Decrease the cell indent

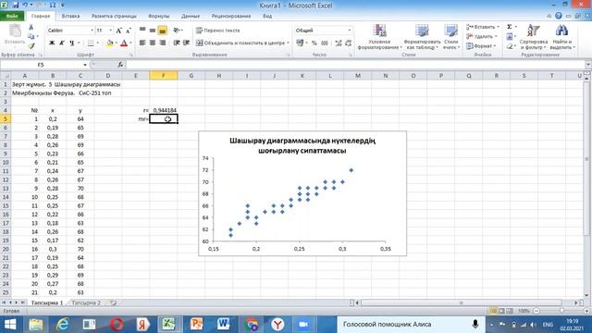click(177, 43)
